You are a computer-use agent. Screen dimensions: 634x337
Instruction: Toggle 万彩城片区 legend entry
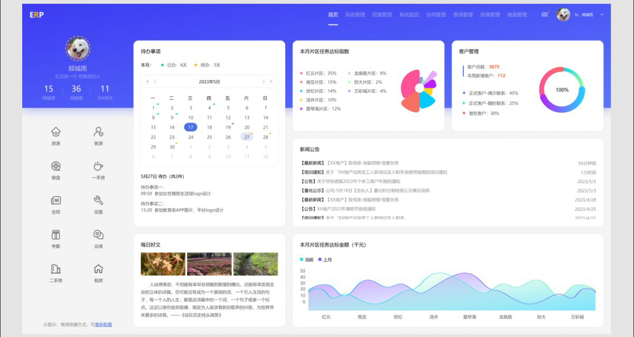367,91
